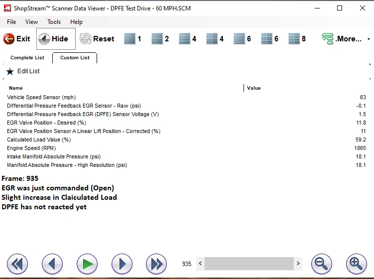Screen dimensions: 374x279
Task: Choose the 4-row stacked graph layout
Action: (187, 39)
